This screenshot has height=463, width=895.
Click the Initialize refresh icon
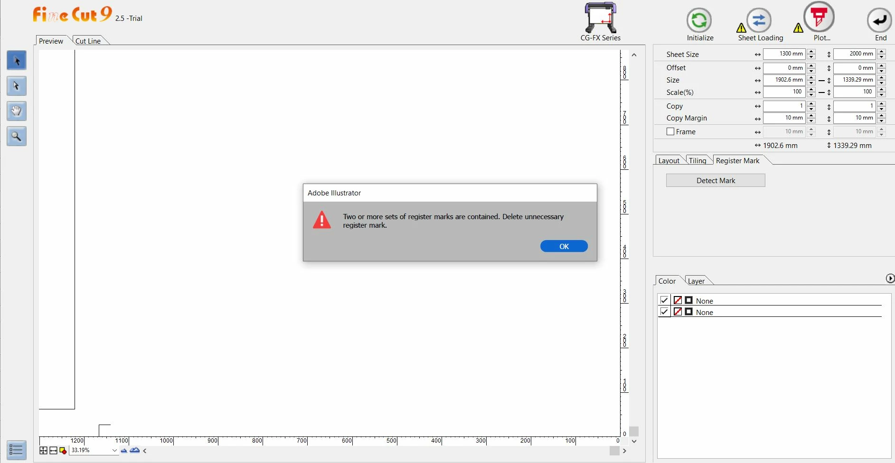tap(699, 20)
